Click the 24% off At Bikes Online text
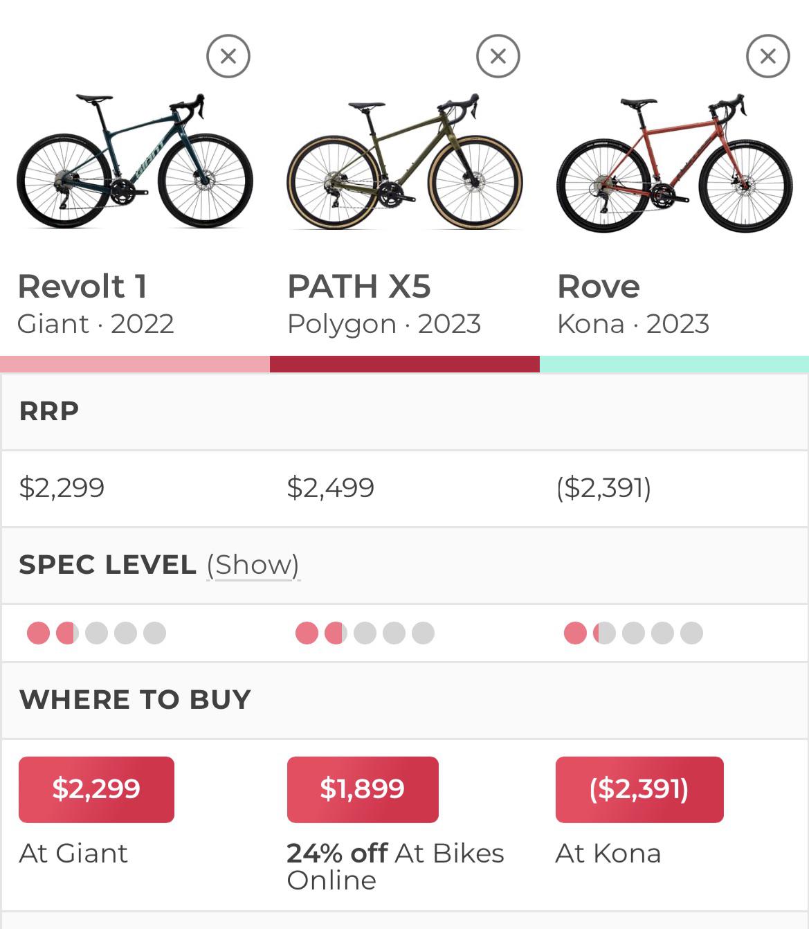Screen dimensions: 809x929 click(395, 867)
